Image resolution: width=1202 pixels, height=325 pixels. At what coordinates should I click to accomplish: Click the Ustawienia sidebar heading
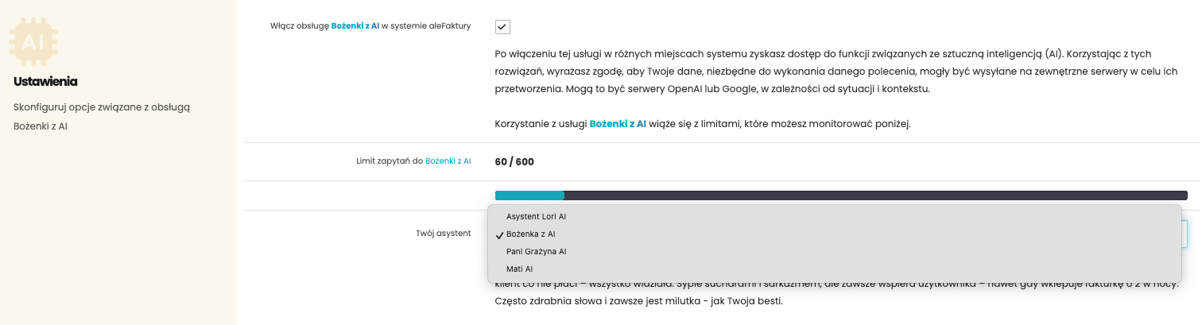tap(45, 81)
